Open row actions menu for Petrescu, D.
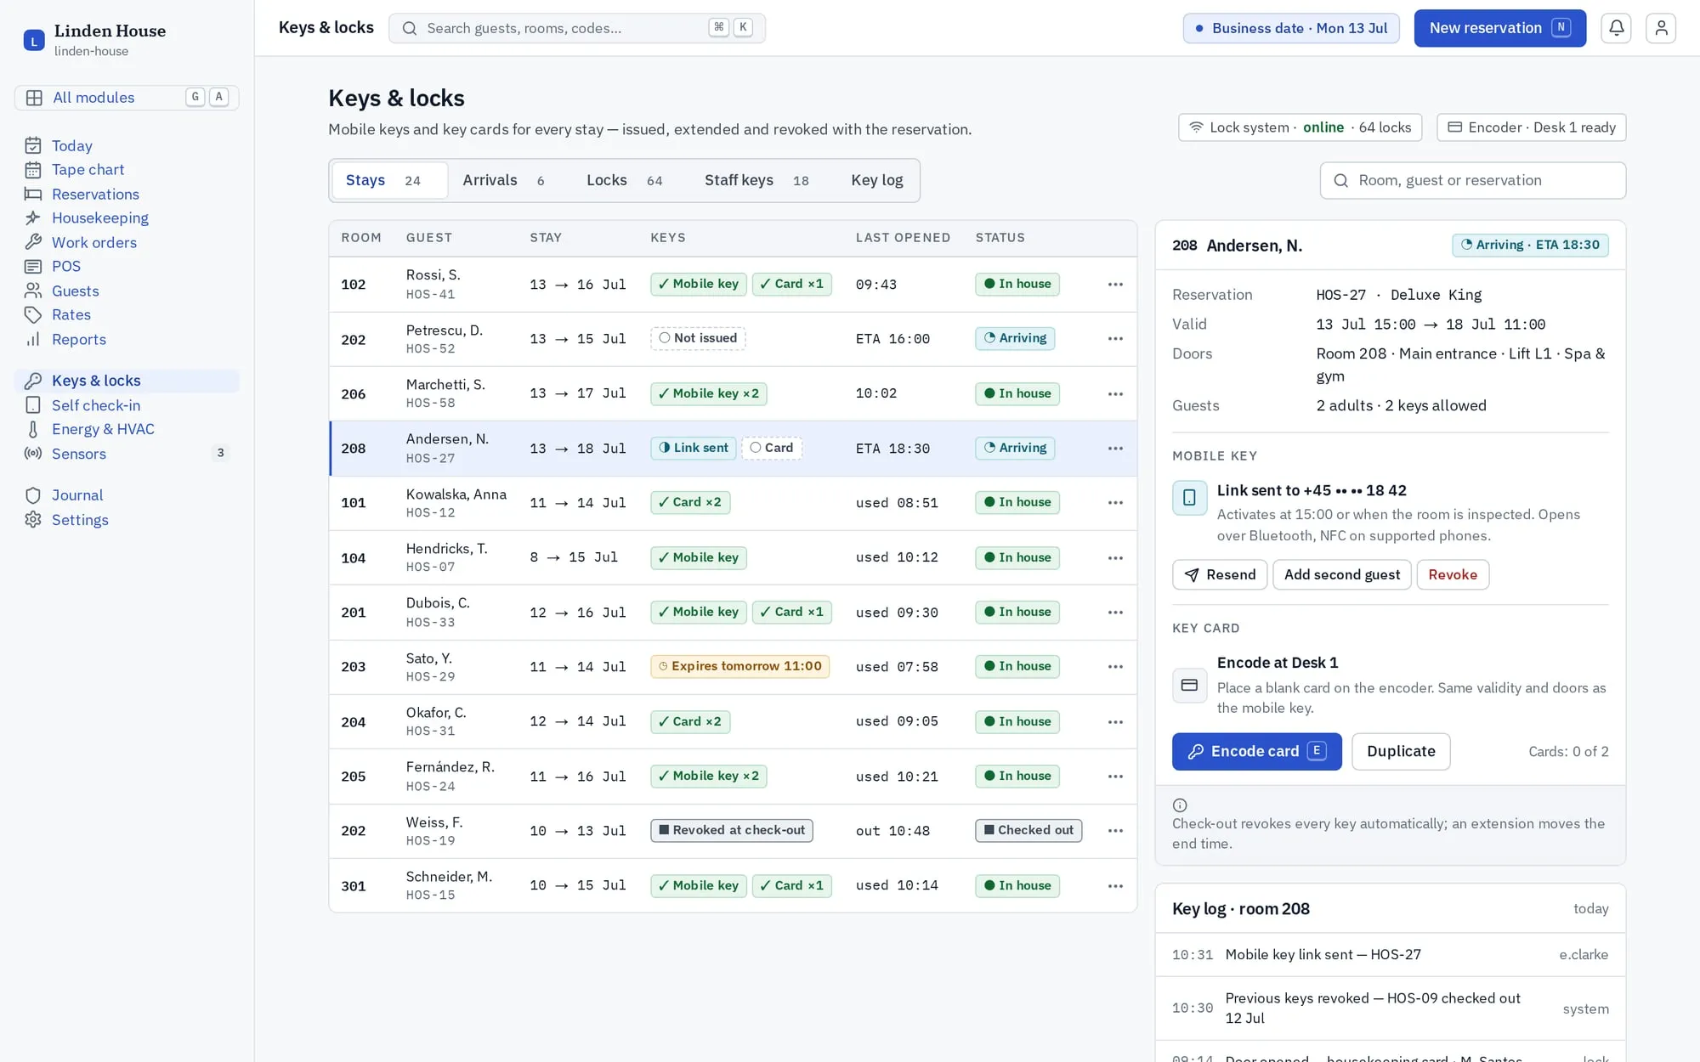1700x1062 pixels. [x=1115, y=339]
